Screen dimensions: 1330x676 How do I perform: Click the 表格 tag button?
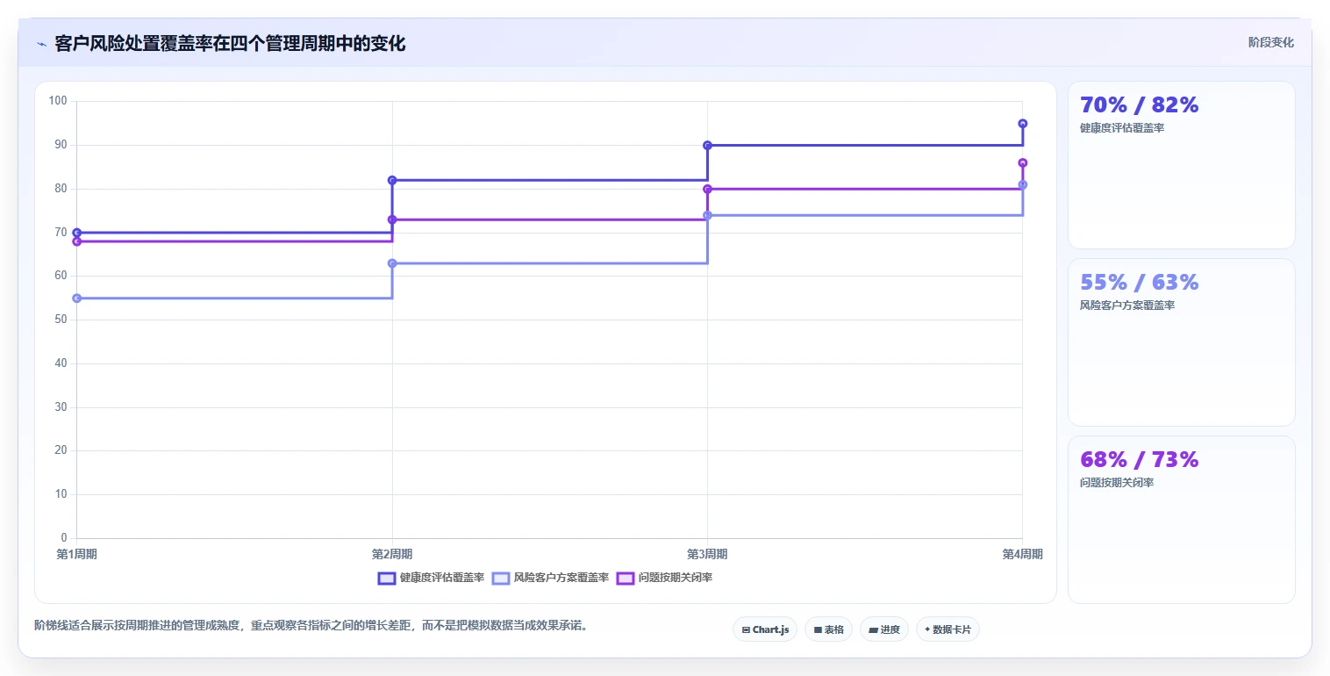(828, 629)
